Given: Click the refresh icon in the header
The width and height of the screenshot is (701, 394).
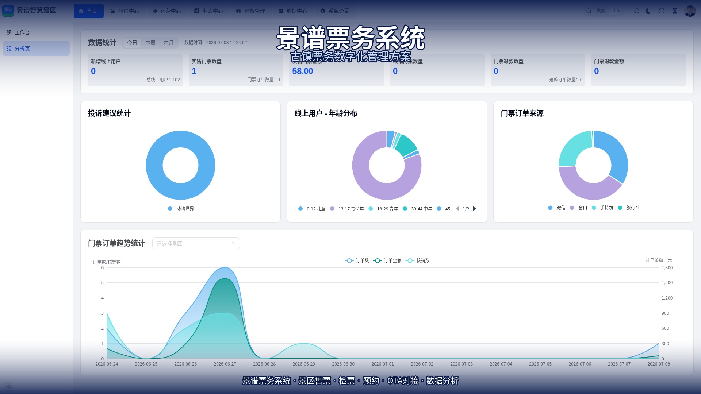Looking at the screenshot, I should (637, 11).
